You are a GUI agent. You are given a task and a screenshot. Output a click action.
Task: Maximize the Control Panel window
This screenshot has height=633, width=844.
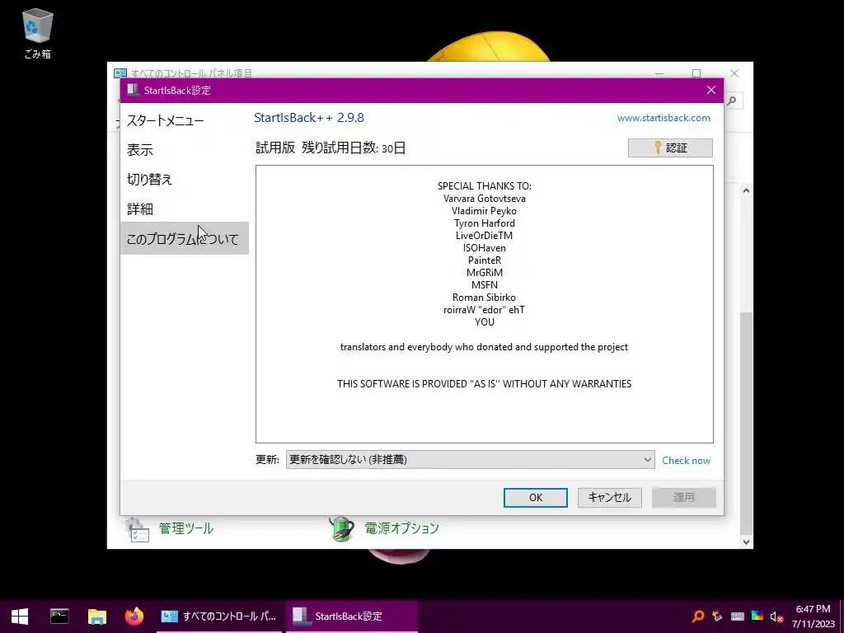click(696, 73)
